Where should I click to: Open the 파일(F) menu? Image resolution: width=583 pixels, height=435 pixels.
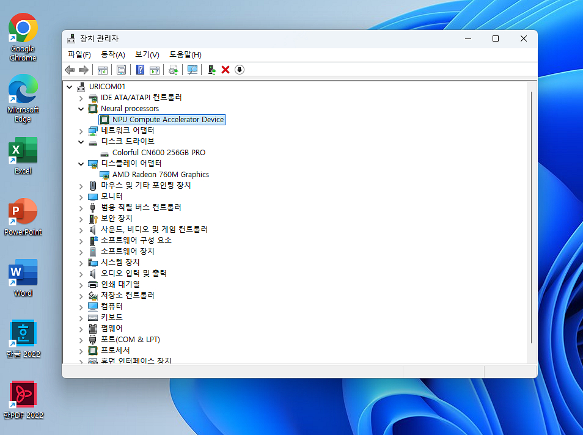pyautogui.click(x=79, y=55)
